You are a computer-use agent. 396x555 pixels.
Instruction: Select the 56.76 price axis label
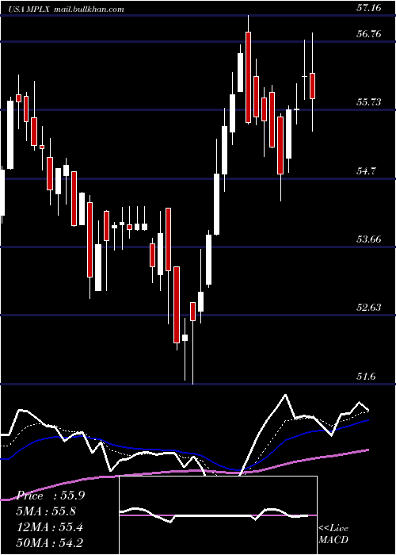click(369, 34)
